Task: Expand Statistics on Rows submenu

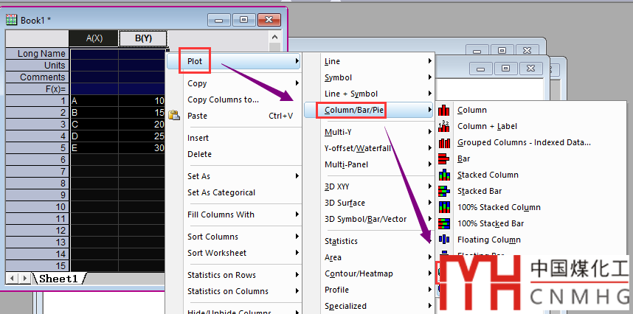Action: pos(234,275)
